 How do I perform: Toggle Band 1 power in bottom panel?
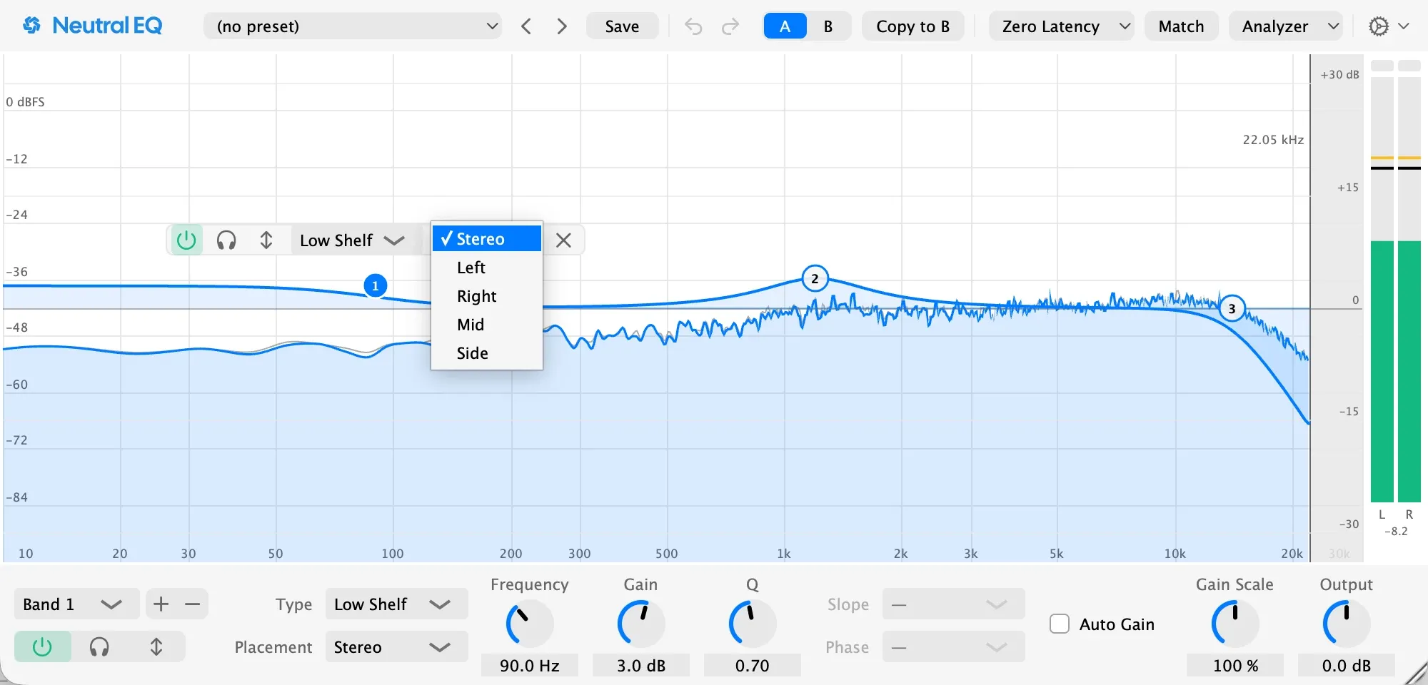pos(43,647)
